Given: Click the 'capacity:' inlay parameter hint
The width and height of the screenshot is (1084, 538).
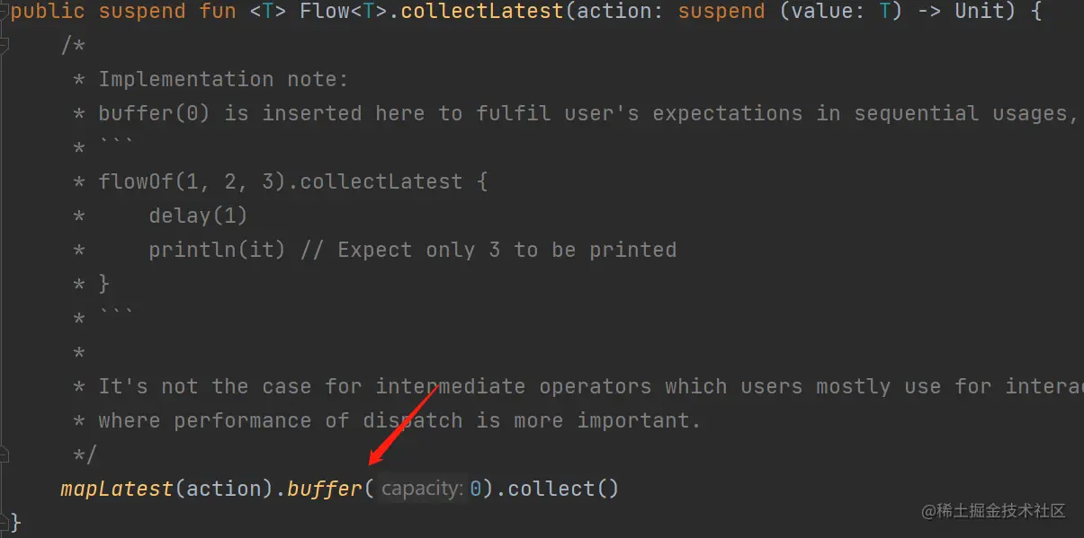Looking at the screenshot, I should pyautogui.click(x=422, y=489).
